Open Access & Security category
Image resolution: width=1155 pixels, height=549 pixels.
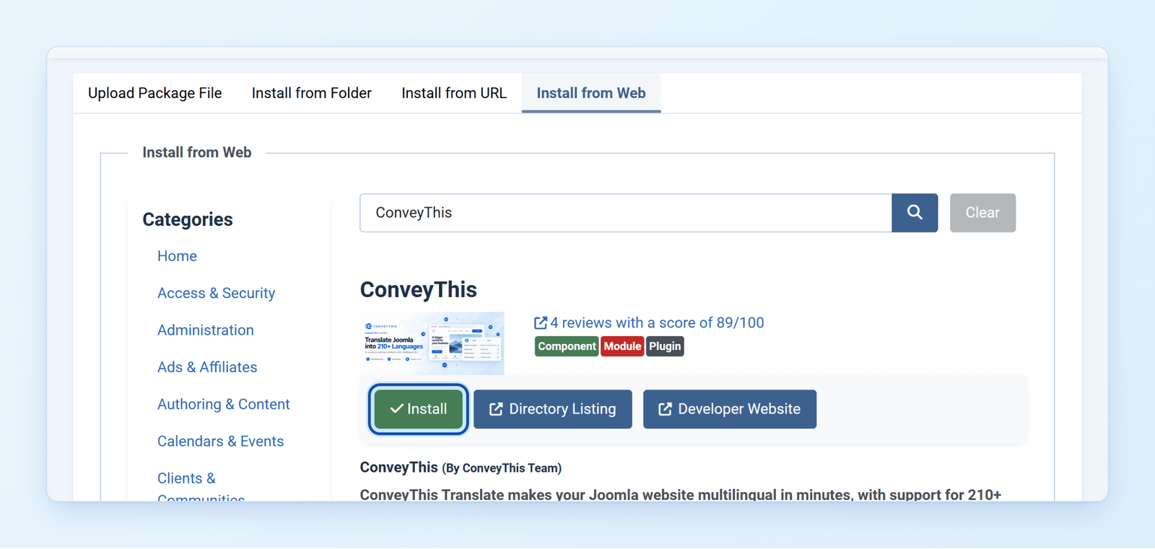(x=216, y=293)
